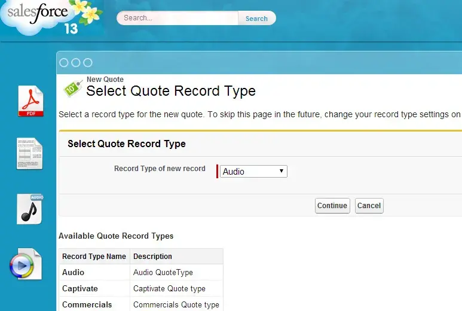Open the media player file icon
This screenshot has height=311, width=462.
pyautogui.click(x=26, y=264)
